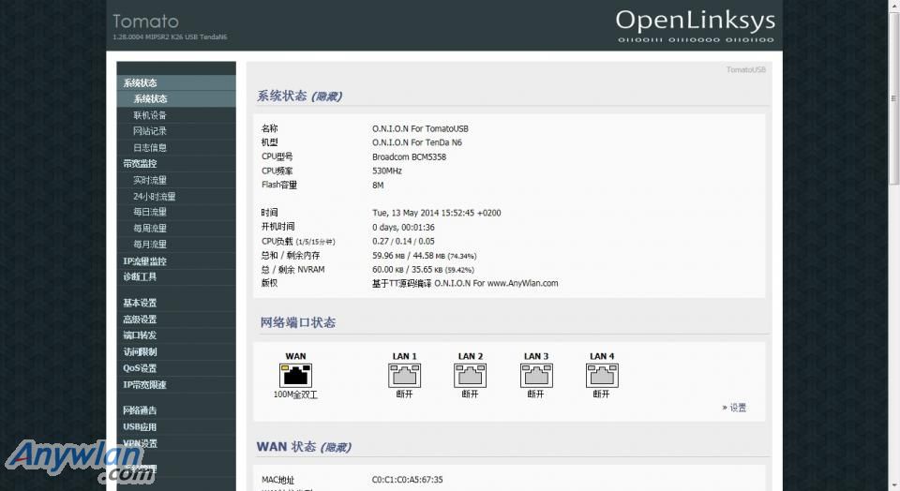Click the NVRAM value 60.00 KB / 35.65 KB
Image resolution: width=900 pixels, height=491 pixels.
point(423,270)
